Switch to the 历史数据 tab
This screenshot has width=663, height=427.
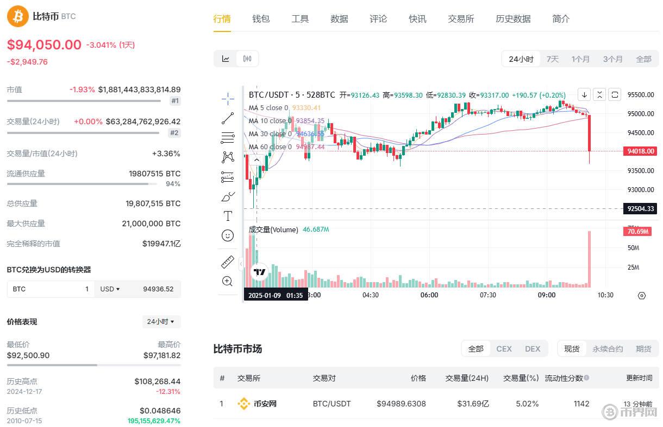(x=512, y=19)
